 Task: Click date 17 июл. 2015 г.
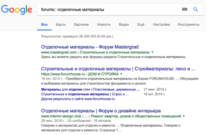pos(155,89)
